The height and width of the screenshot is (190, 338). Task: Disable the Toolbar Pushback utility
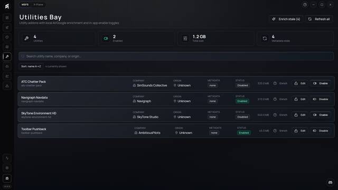point(321,131)
